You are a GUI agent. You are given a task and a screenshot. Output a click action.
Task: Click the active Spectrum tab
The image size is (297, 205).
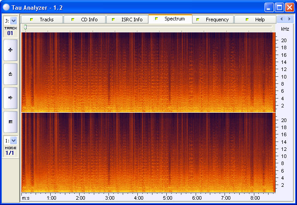click(170, 19)
